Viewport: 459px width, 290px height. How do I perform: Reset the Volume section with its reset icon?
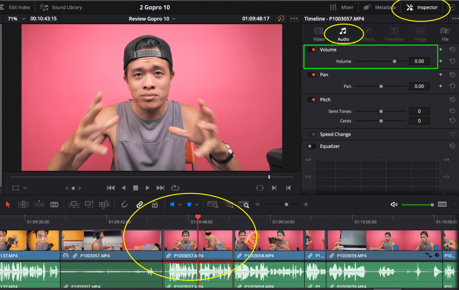click(x=452, y=50)
